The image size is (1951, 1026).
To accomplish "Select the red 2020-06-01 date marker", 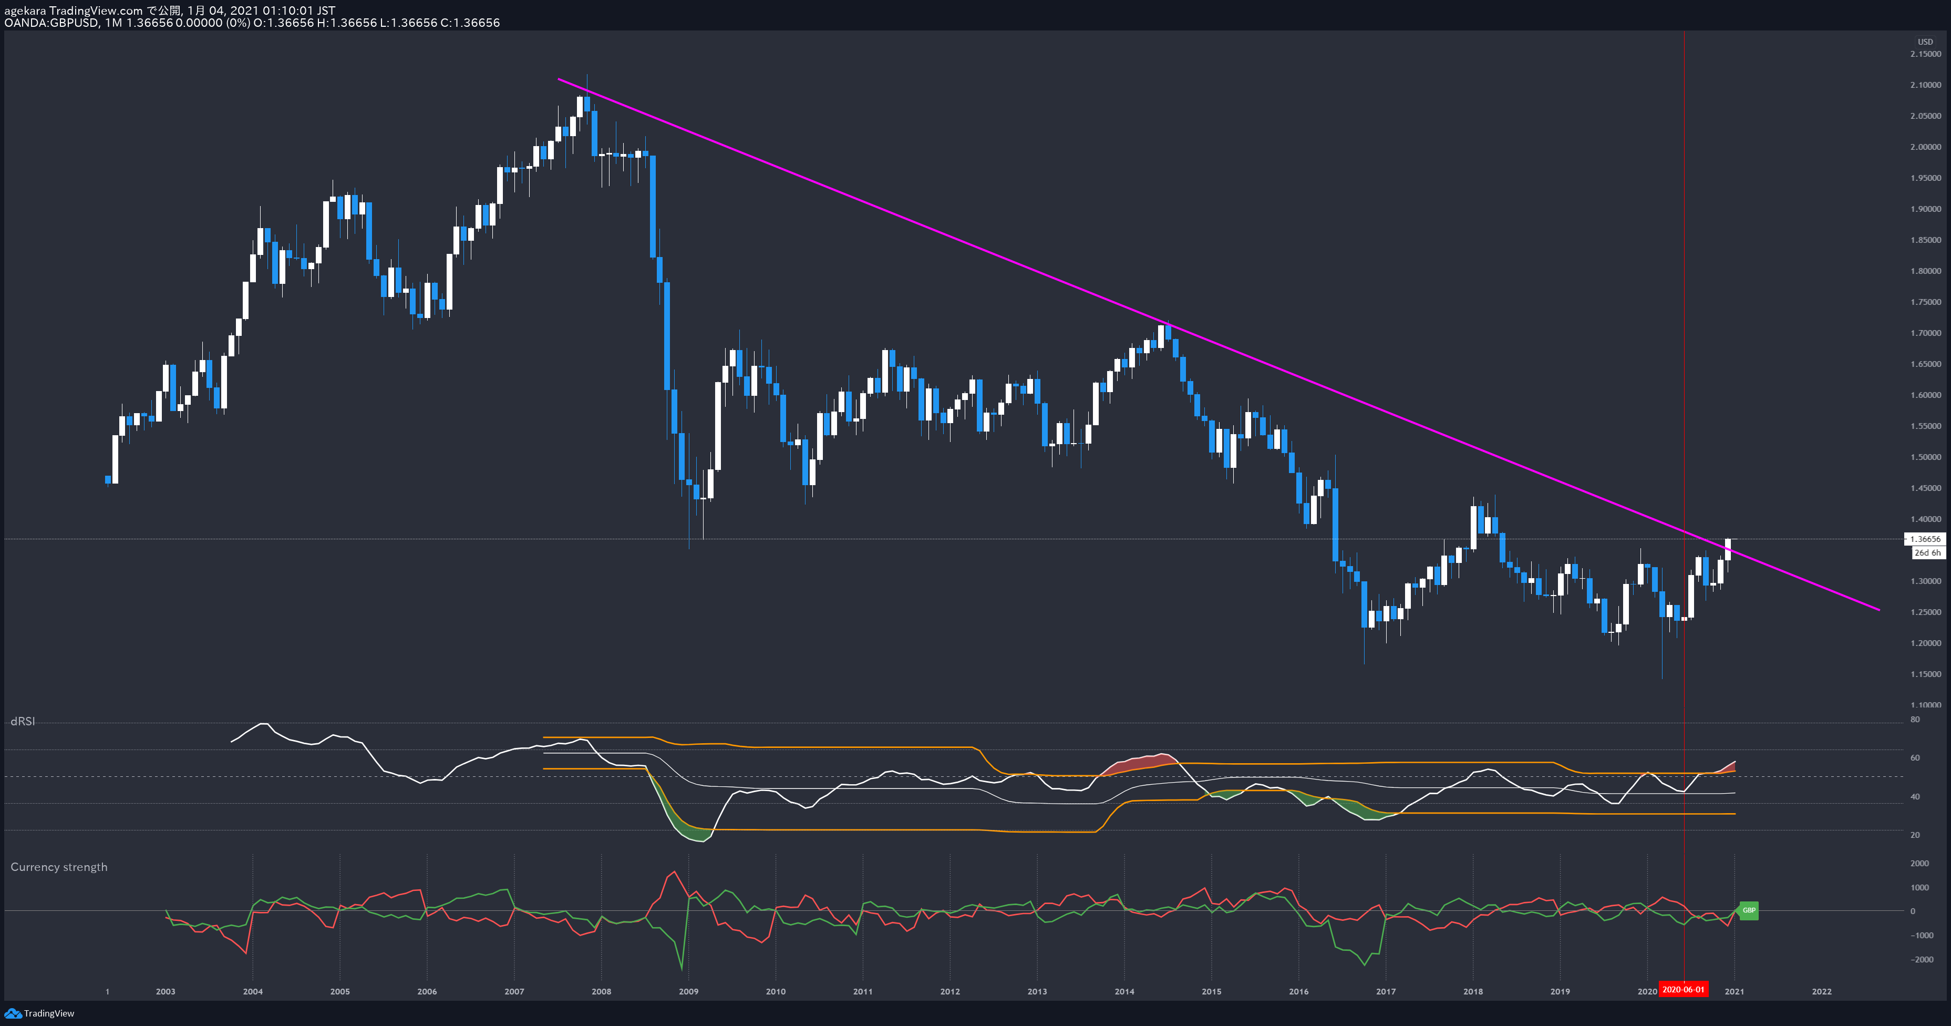I will (1683, 990).
